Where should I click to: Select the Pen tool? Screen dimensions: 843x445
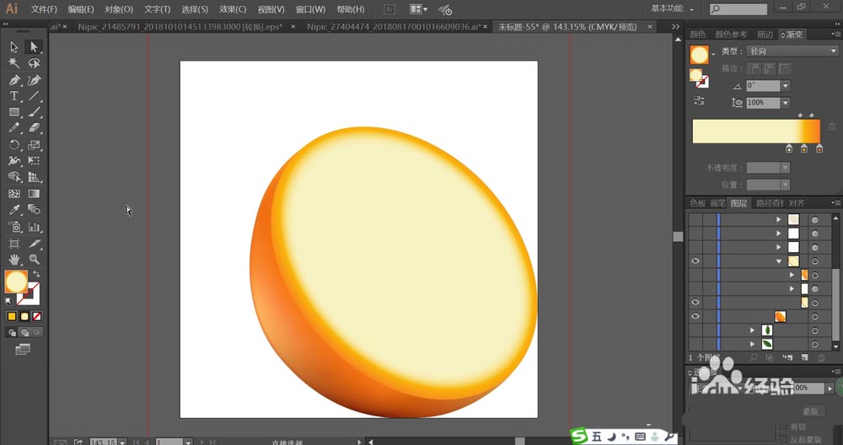14,81
